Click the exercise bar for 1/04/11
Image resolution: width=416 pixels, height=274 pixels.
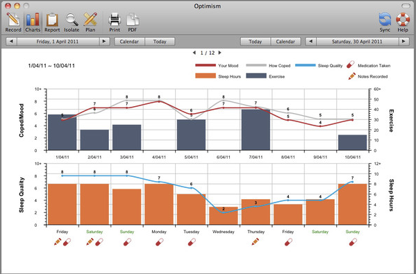[x=62, y=132]
